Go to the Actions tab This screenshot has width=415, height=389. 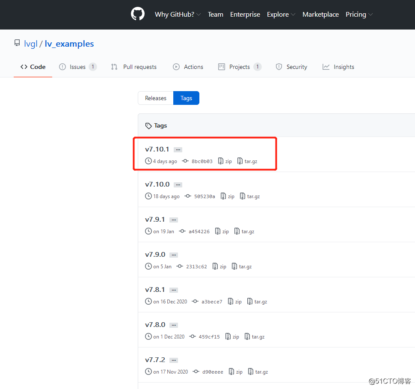188,67
